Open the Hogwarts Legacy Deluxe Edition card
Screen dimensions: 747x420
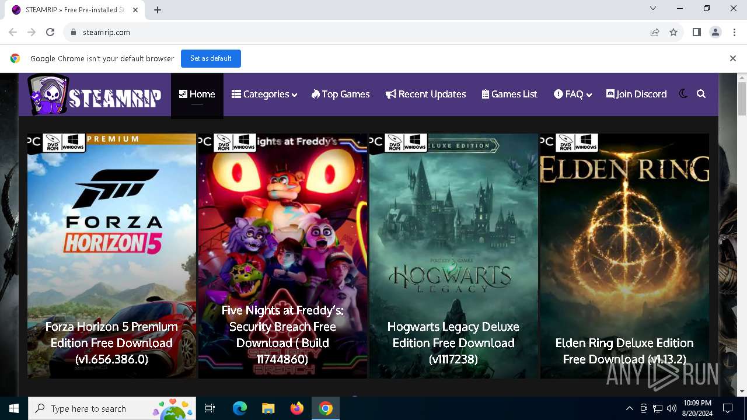pos(453,256)
